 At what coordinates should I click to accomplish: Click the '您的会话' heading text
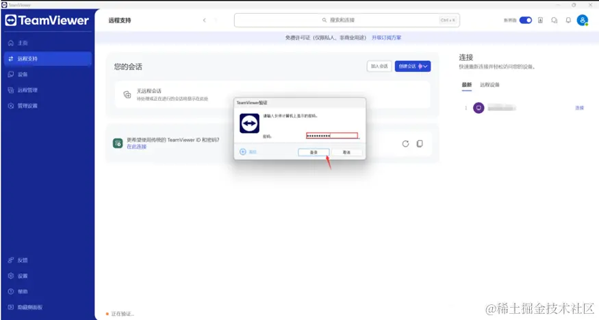coord(128,66)
